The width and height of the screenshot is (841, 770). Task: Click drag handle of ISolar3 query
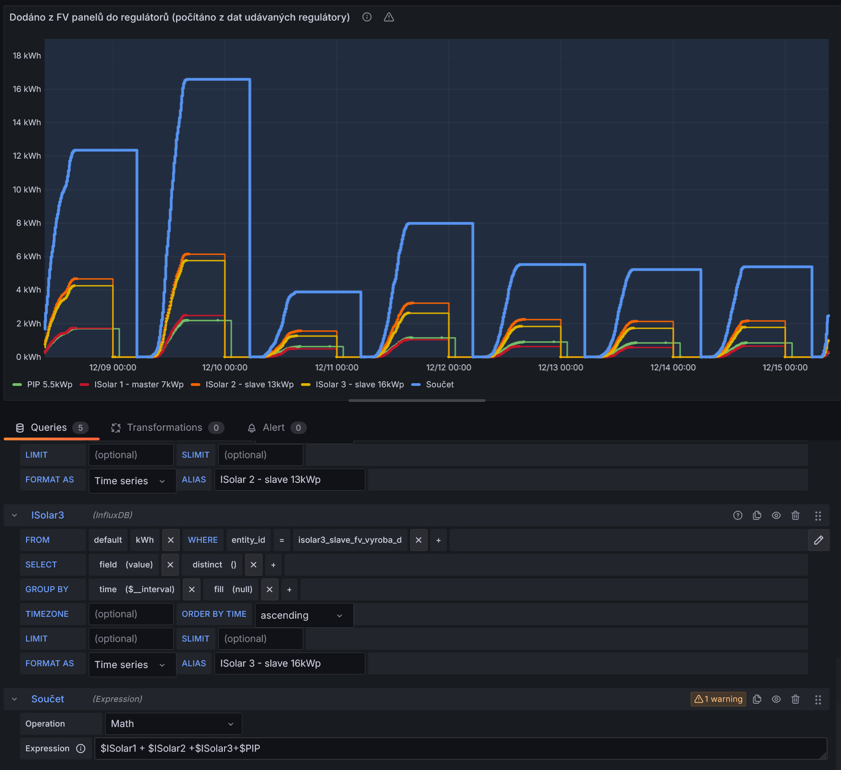point(818,515)
